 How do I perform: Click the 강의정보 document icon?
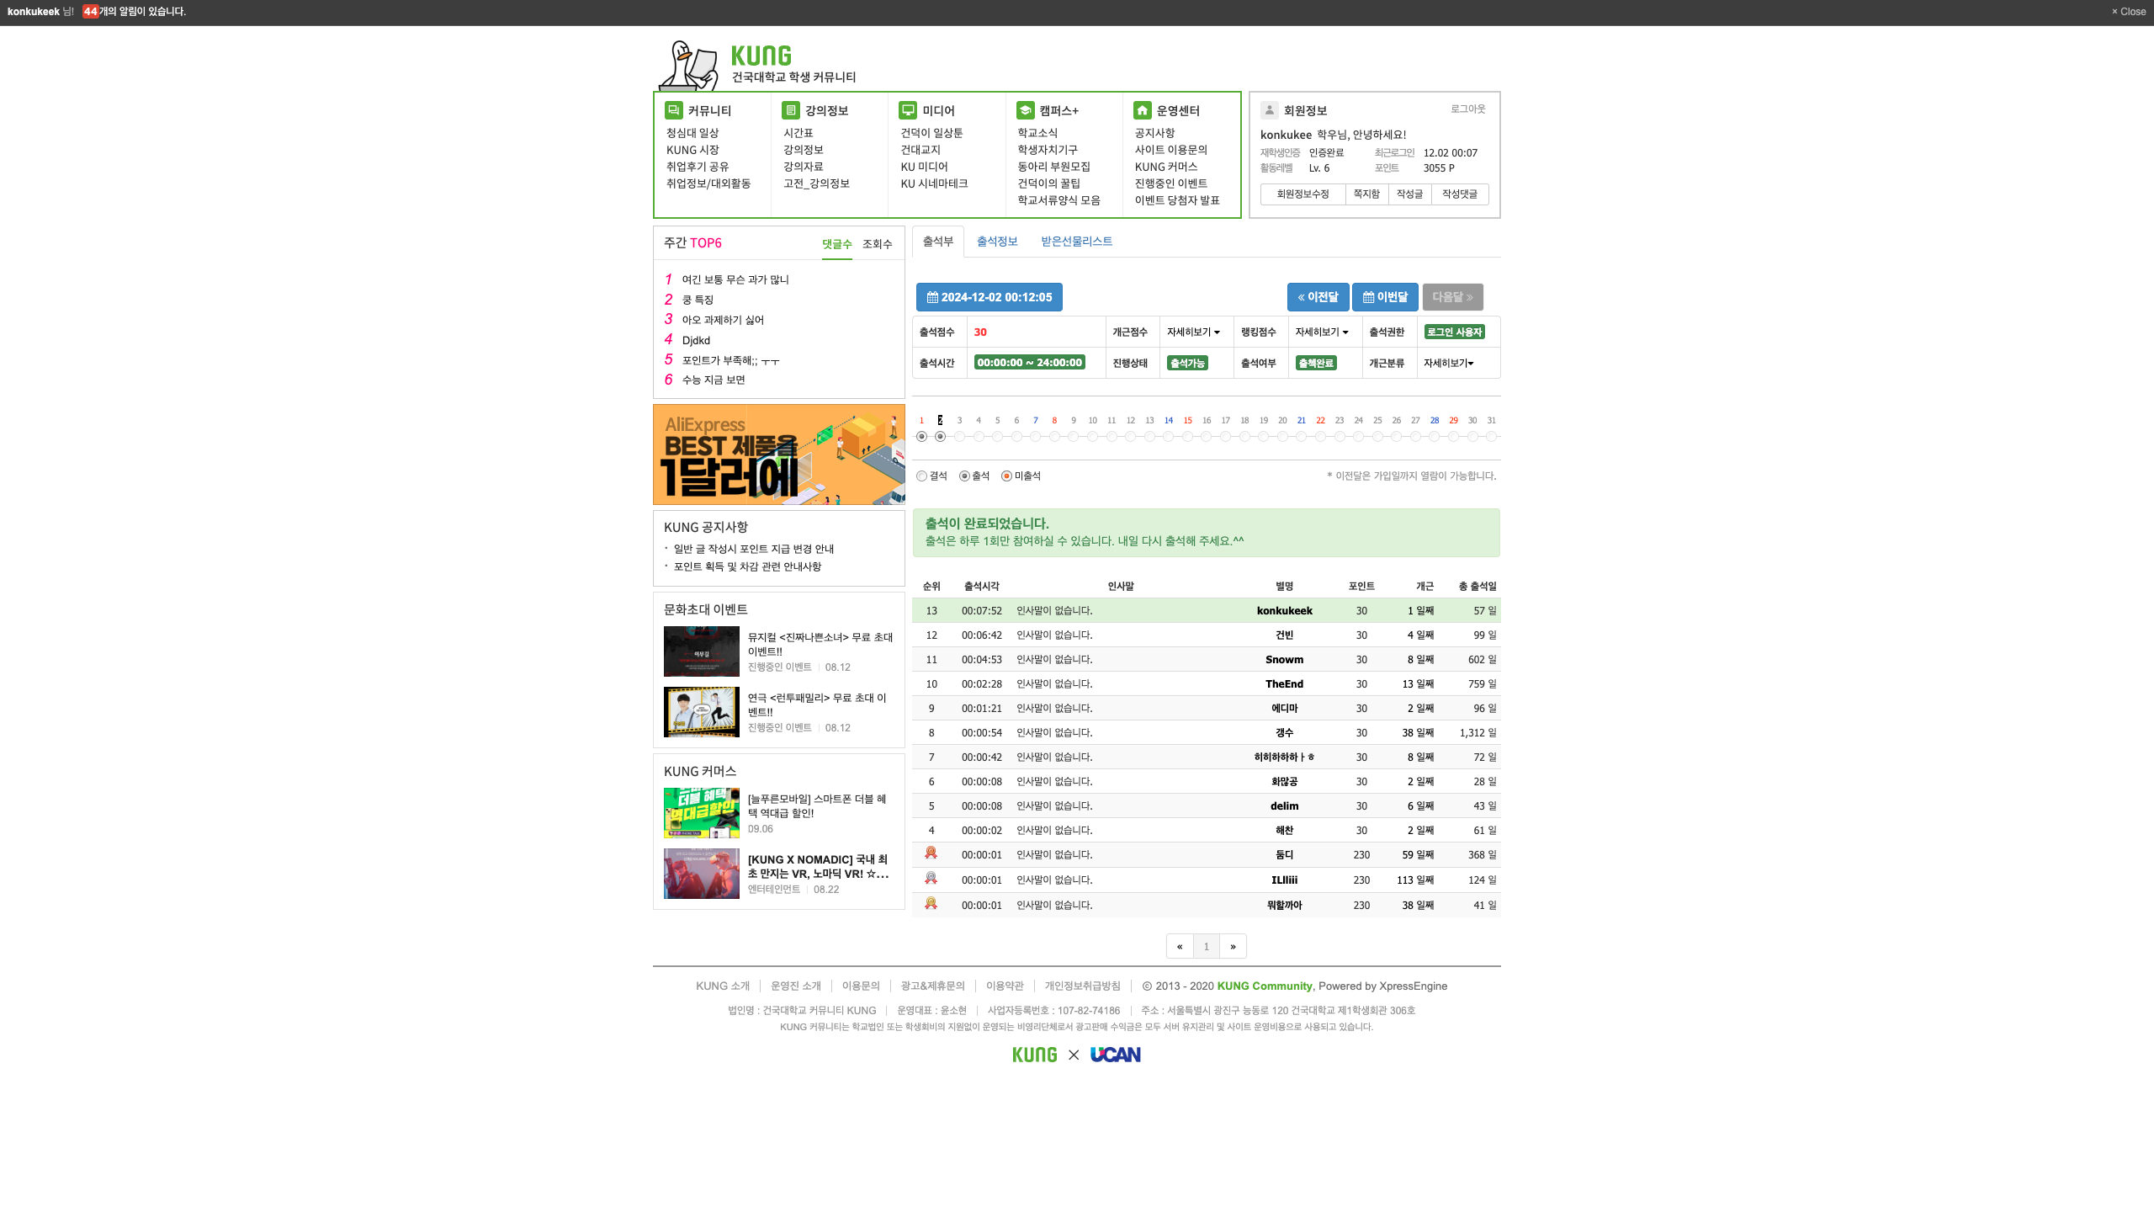(790, 110)
